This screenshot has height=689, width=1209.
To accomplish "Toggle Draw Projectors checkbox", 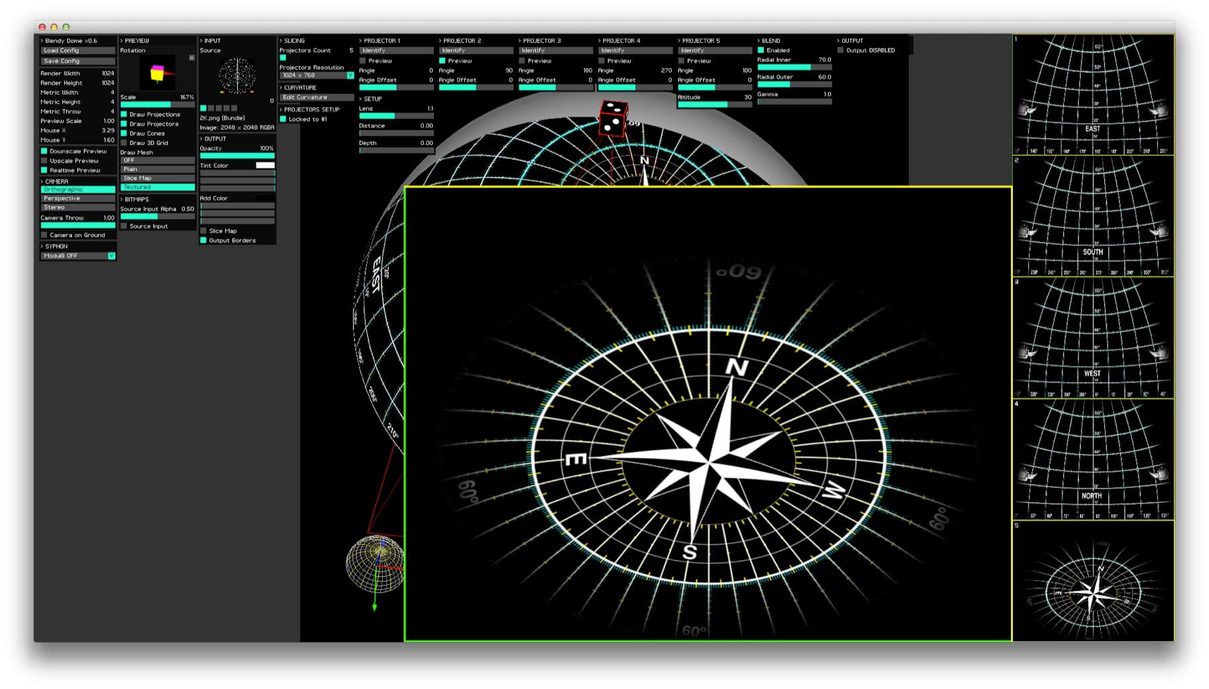I will 124,124.
